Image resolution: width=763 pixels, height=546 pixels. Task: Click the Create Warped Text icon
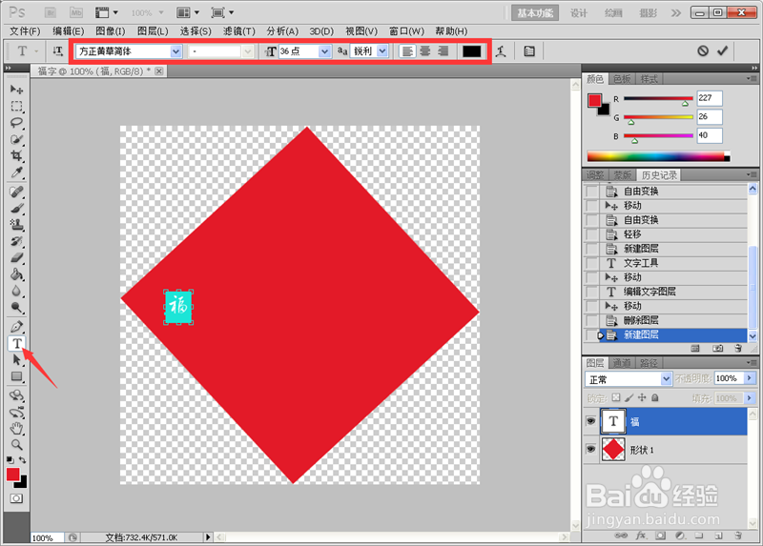point(501,51)
